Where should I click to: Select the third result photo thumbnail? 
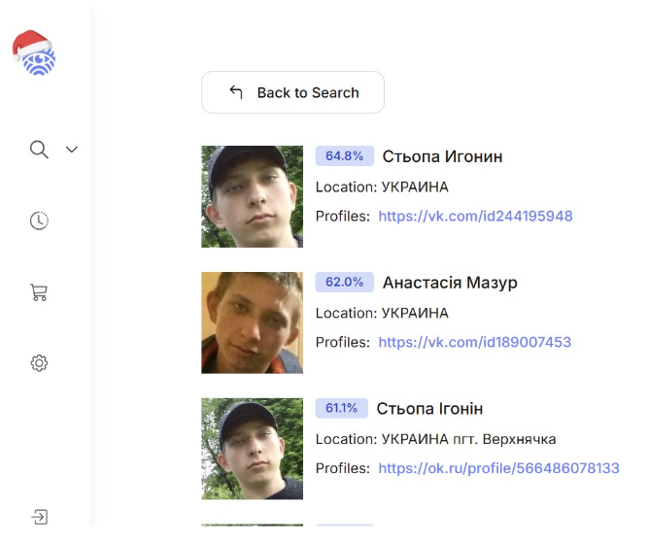coord(252,449)
